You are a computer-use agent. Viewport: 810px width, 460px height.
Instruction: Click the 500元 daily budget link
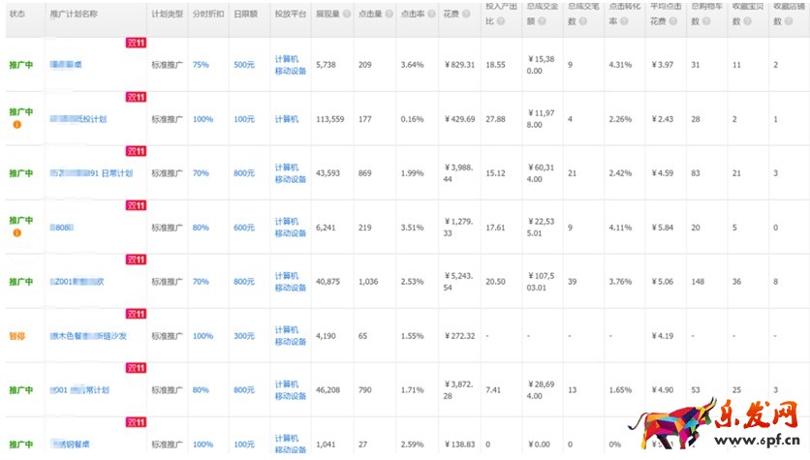click(244, 65)
